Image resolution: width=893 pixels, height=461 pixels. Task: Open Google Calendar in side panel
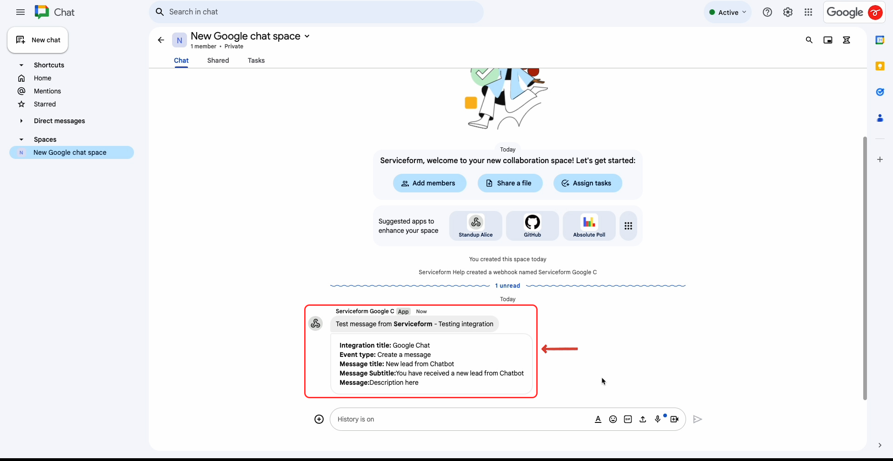coord(880,40)
